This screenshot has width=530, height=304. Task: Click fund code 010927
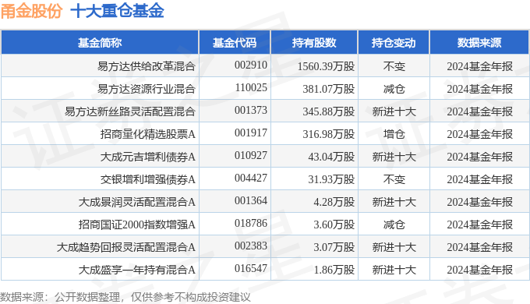(251, 156)
